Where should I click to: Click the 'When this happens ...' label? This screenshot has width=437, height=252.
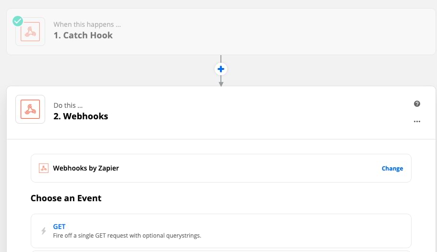tap(87, 24)
